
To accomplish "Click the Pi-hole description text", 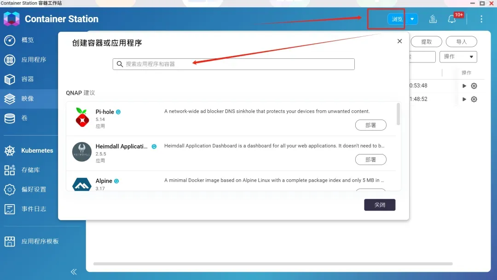I will pos(267,111).
